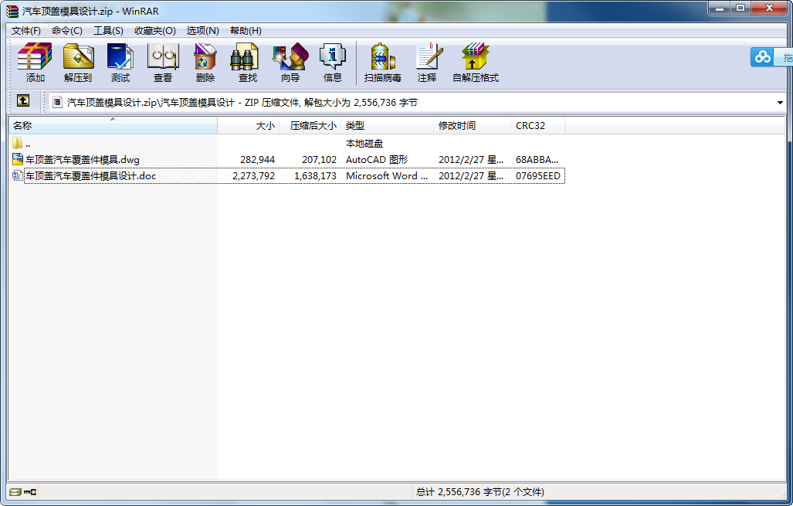Viewport: 793px width, 506px height.
Task: Select the .doc Word document row
Action: tap(90, 176)
